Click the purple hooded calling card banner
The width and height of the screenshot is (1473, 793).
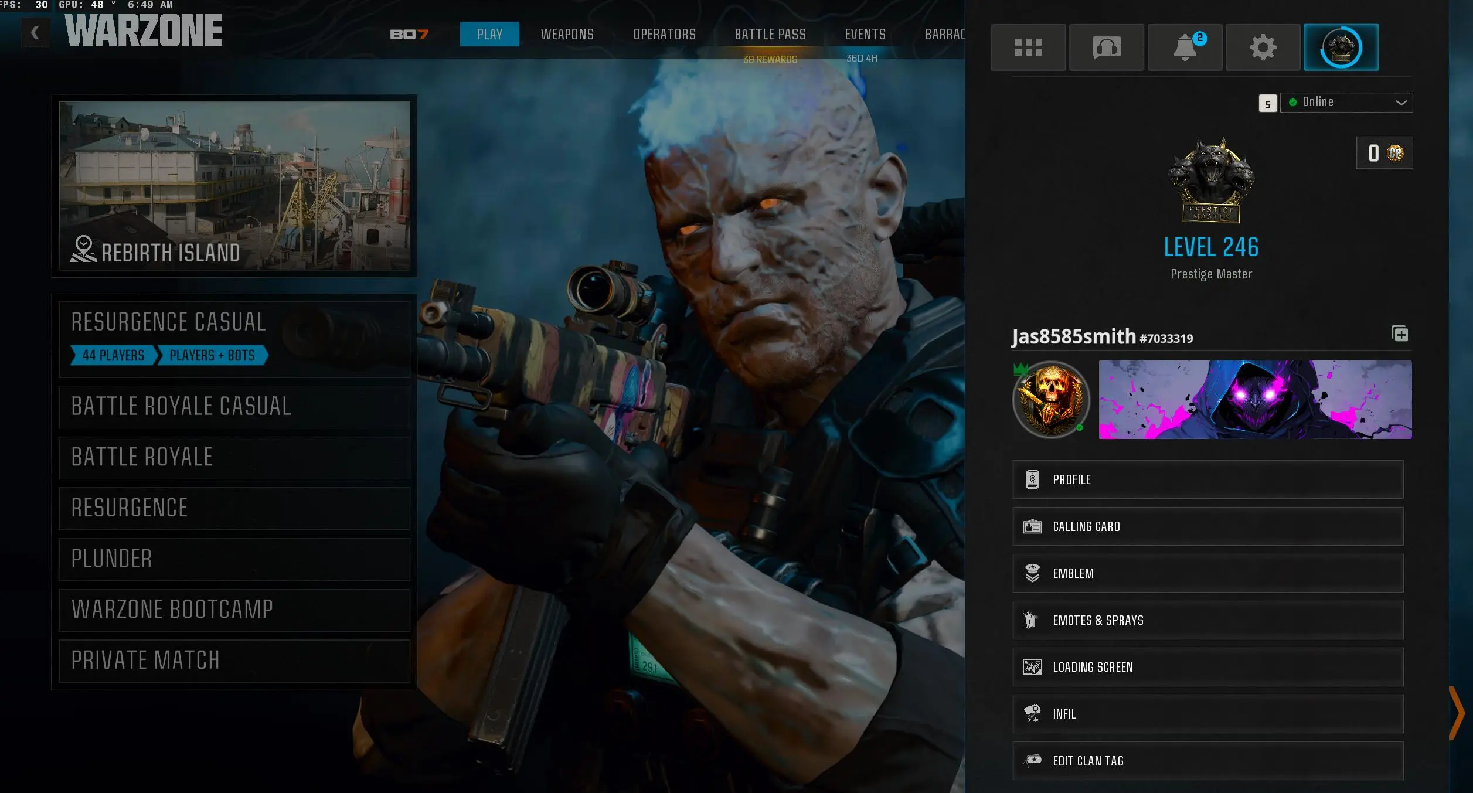(x=1254, y=400)
